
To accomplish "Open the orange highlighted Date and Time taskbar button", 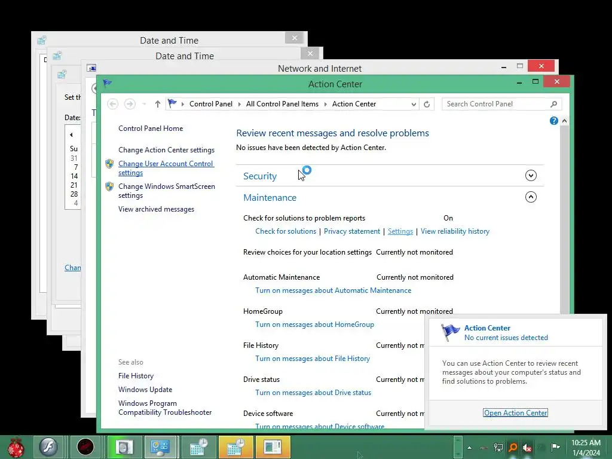I will pyautogui.click(x=235, y=447).
